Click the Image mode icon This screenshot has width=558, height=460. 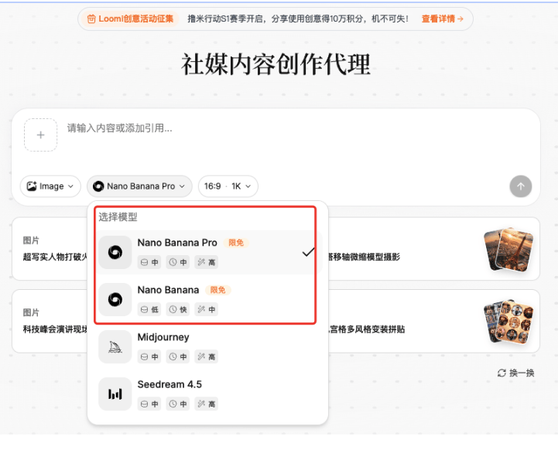[x=32, y=186]
